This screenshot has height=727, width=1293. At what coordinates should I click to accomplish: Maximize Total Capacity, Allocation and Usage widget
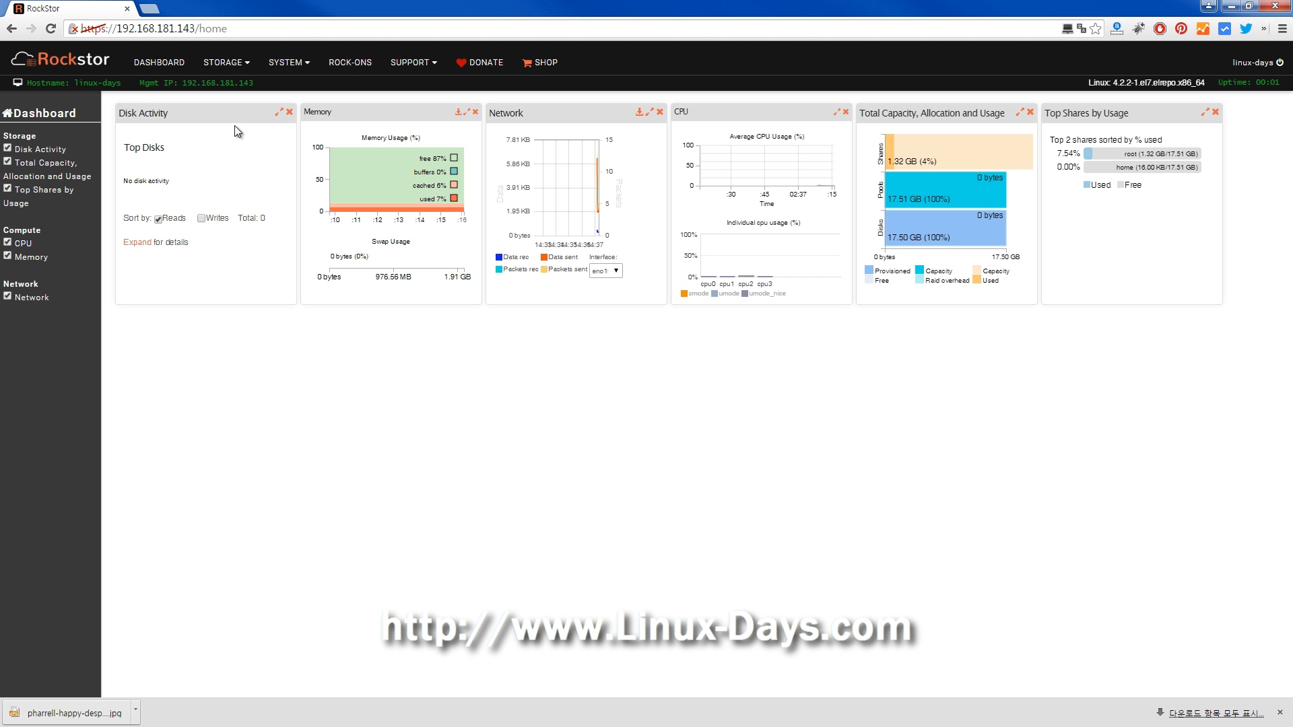1020,112
